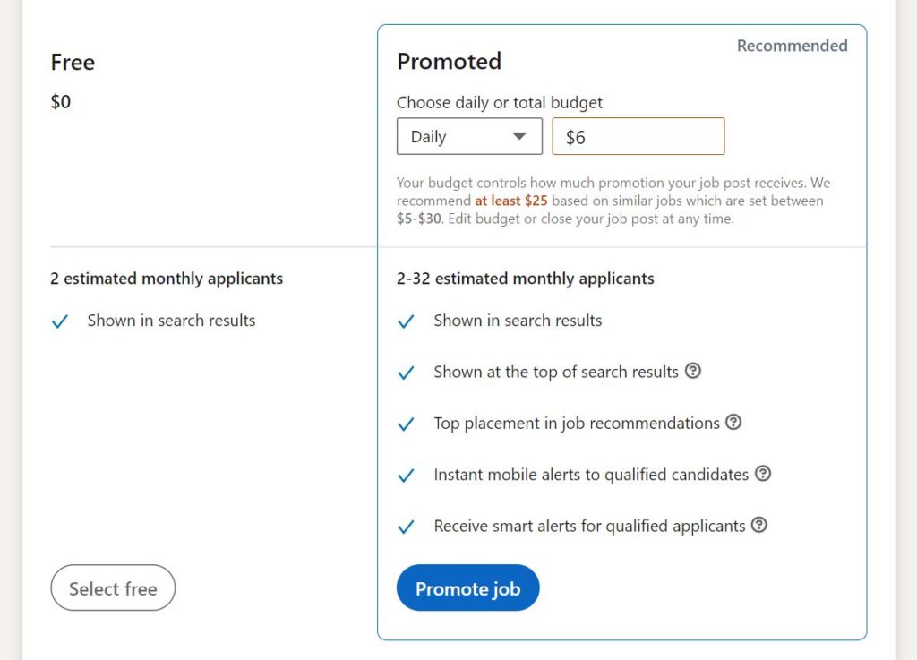Click the 'at least $25' recommendation text
Viewport: 917px width, 660px height.
(511, 201)
